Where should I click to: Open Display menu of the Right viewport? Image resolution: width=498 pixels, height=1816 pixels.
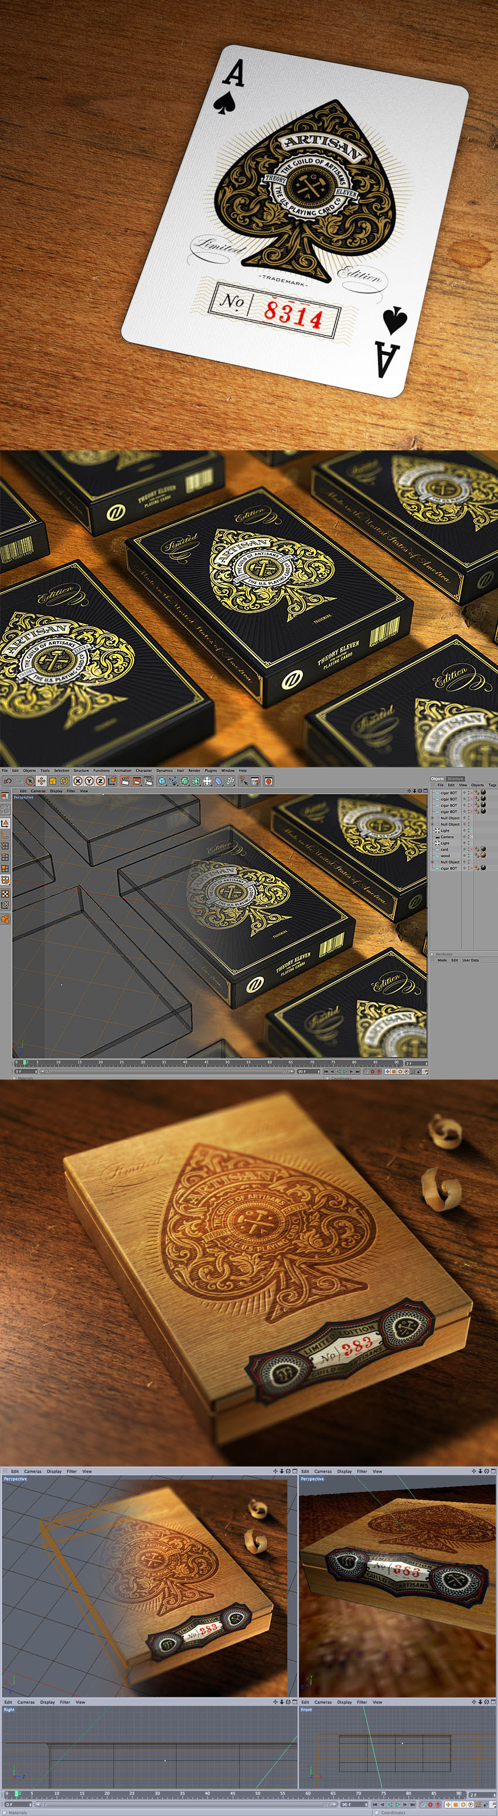click(47, 1702)
